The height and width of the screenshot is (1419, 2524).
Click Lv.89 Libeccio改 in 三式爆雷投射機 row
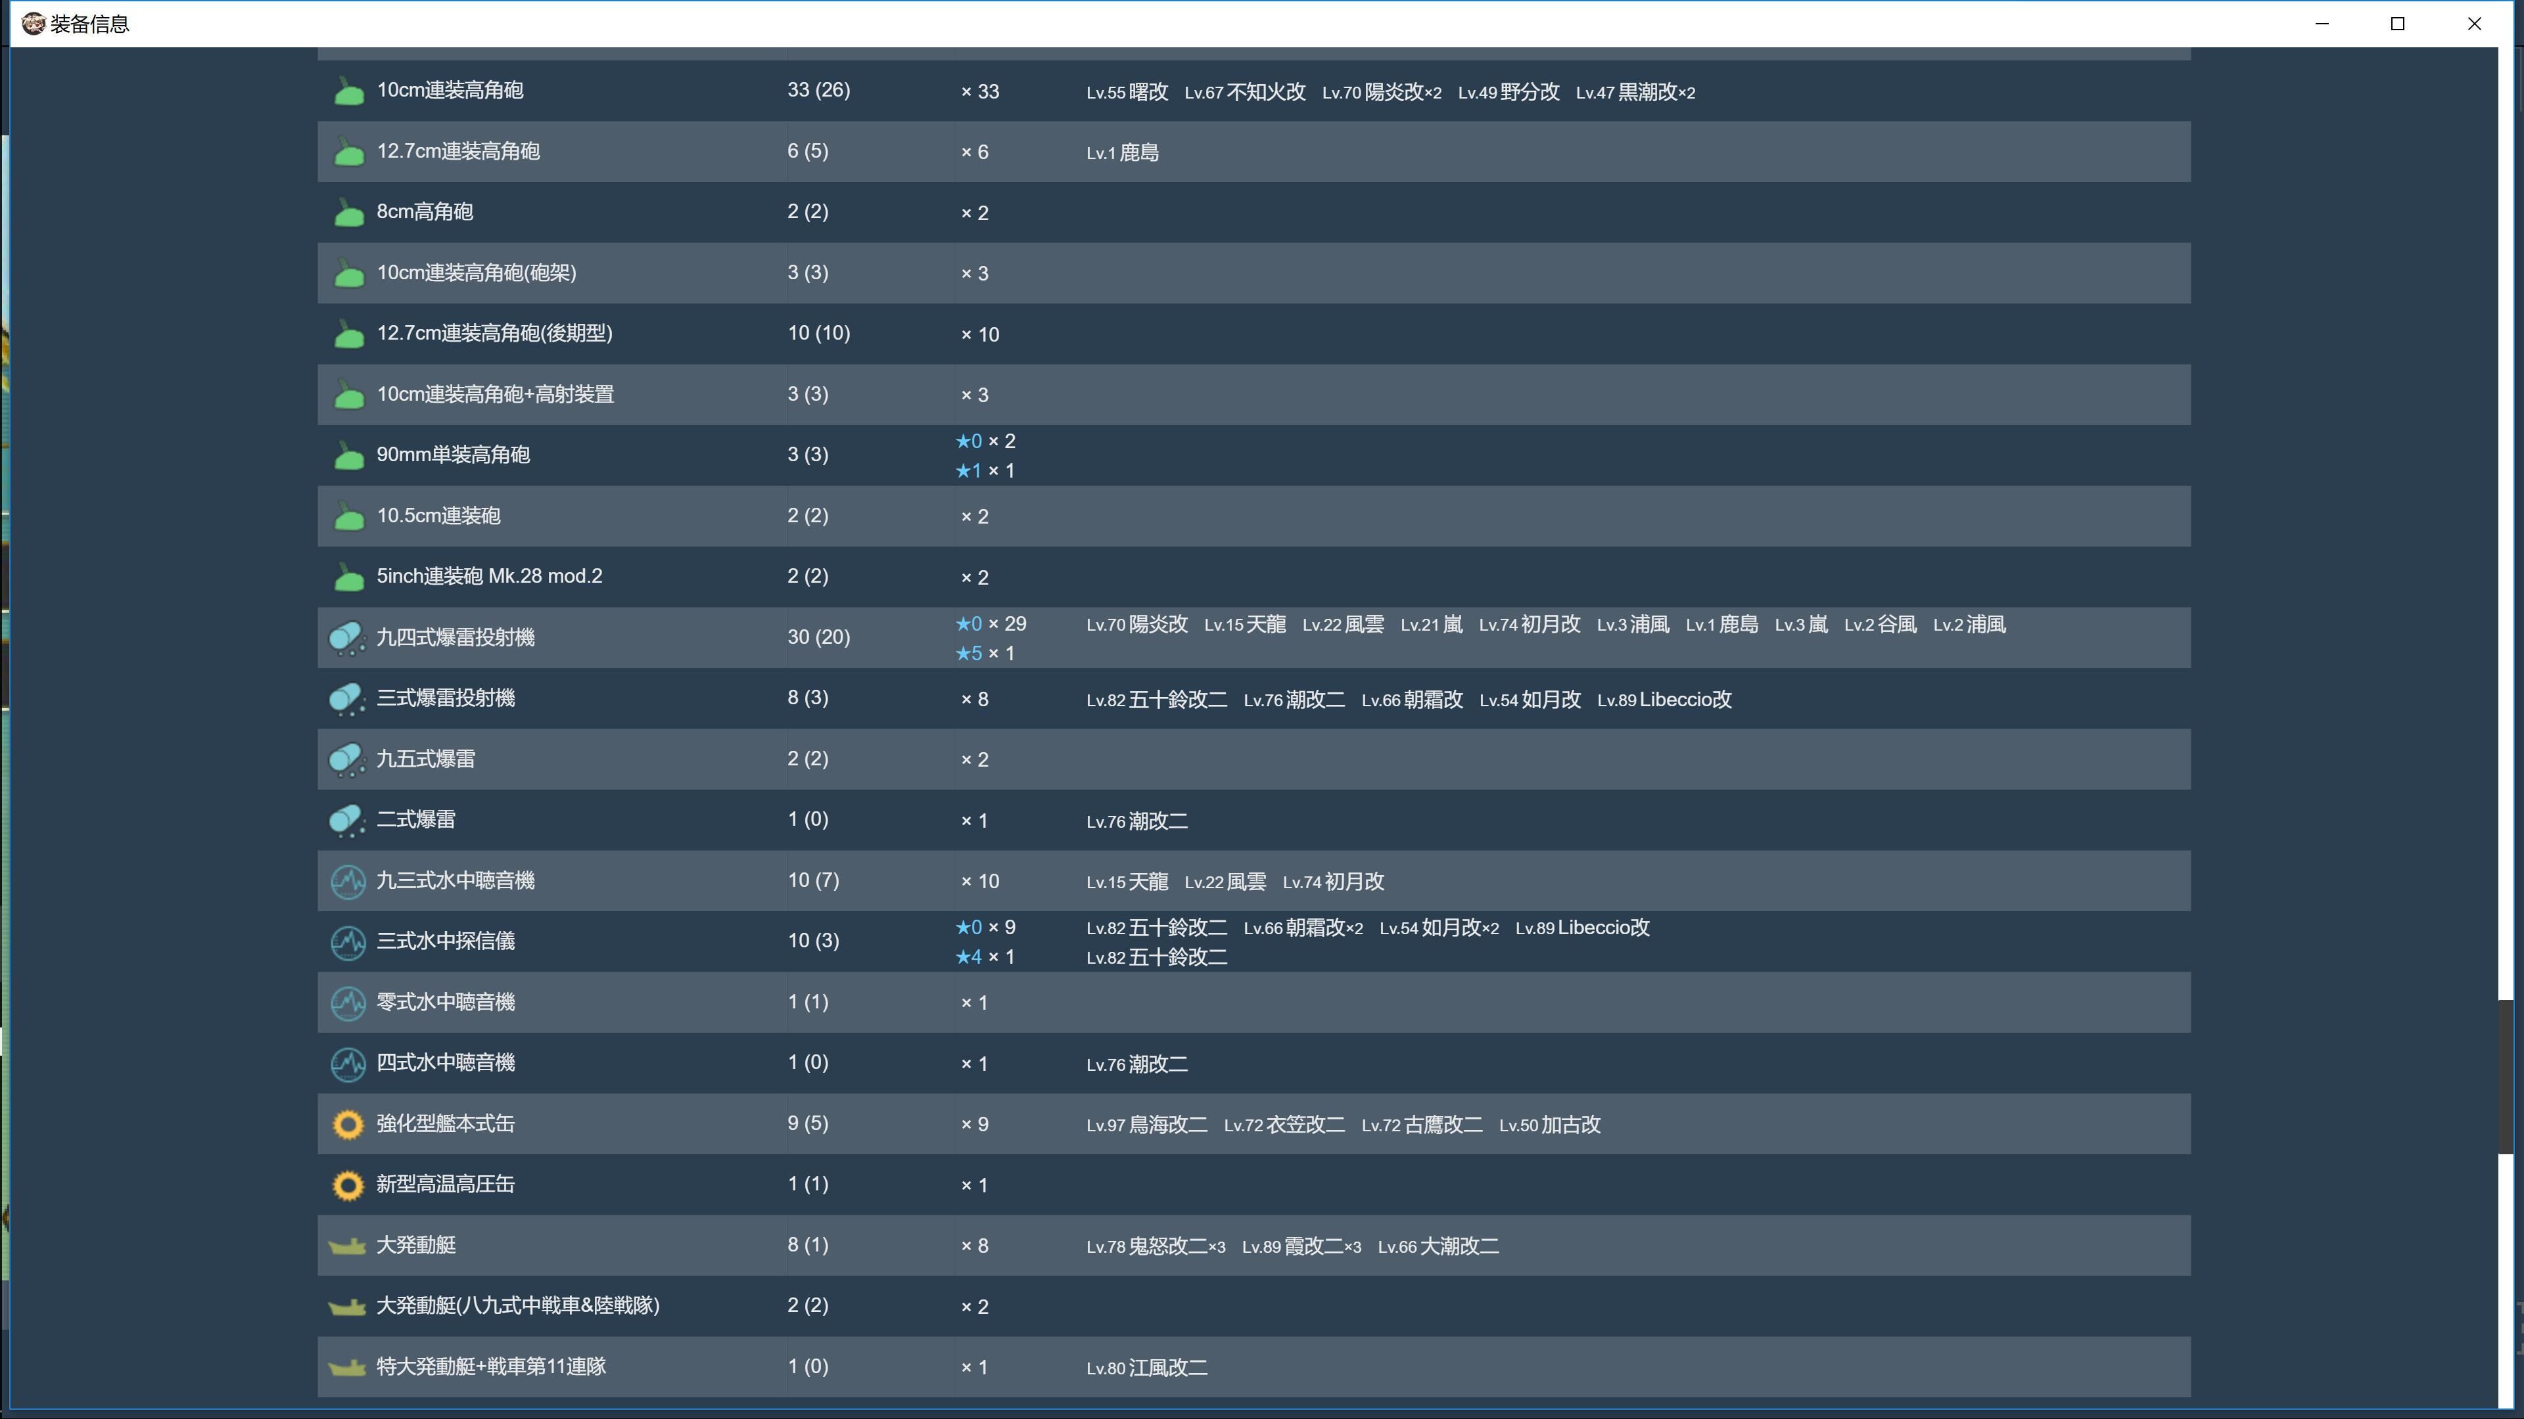1664,700
